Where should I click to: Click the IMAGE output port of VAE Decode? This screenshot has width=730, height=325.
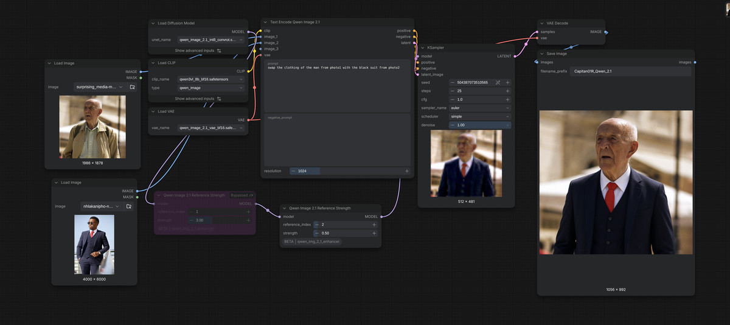click(x=607, y=32)
